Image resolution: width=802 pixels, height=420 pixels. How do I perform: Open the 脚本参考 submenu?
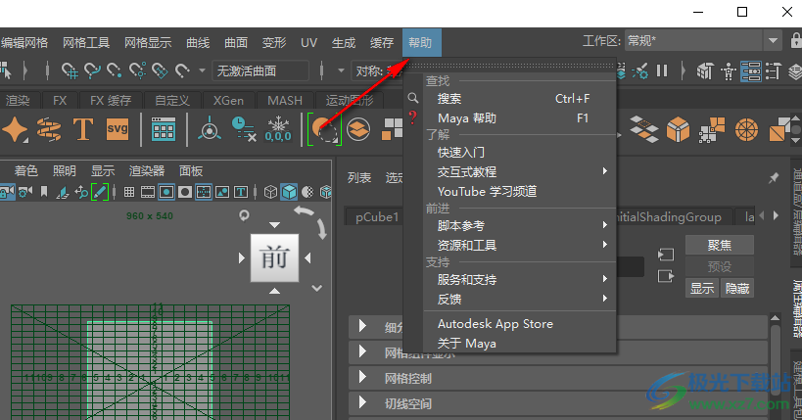[520, 225]
